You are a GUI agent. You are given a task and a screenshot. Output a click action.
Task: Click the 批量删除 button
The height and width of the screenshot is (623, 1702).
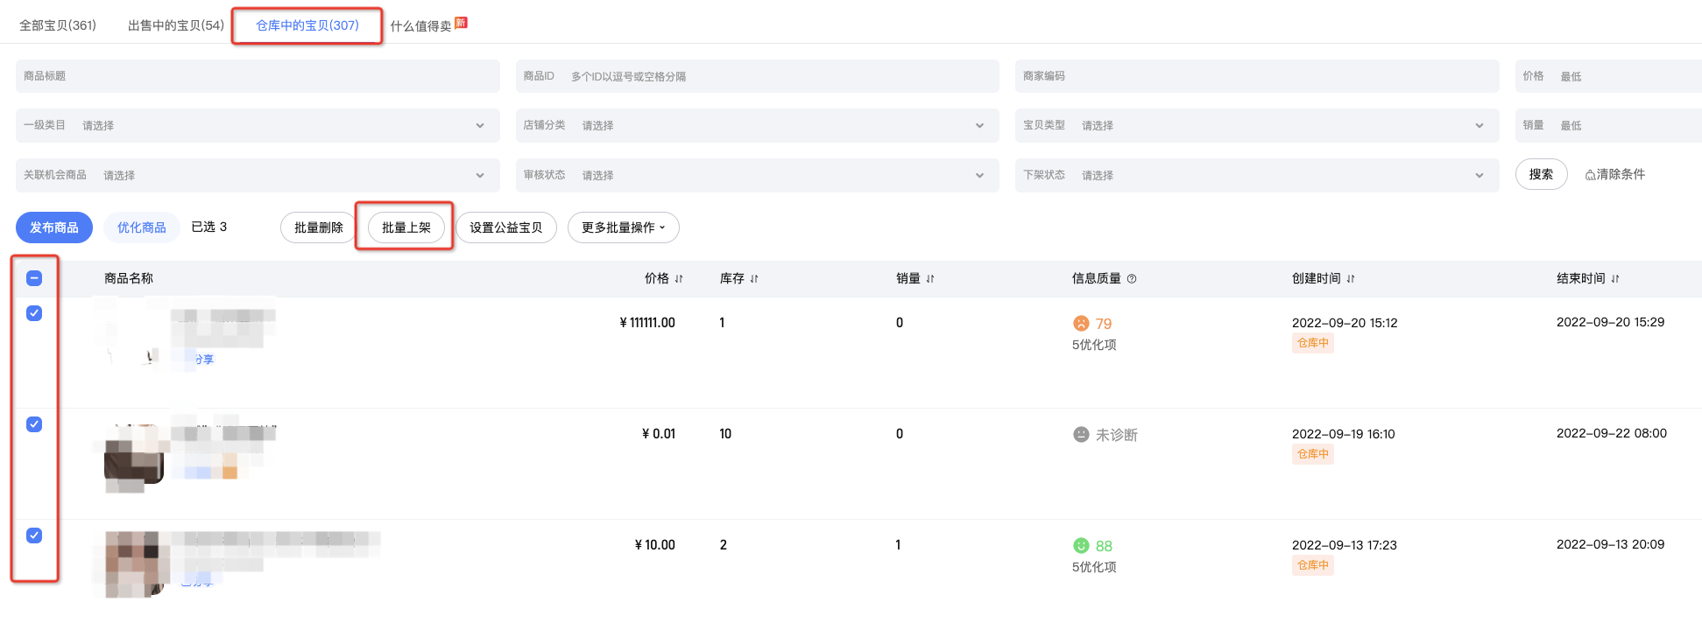319,227
